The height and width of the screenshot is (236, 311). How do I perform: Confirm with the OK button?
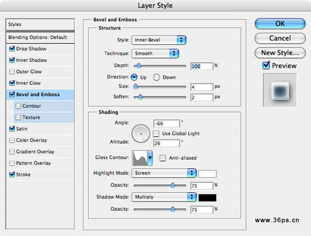[280, 24]
